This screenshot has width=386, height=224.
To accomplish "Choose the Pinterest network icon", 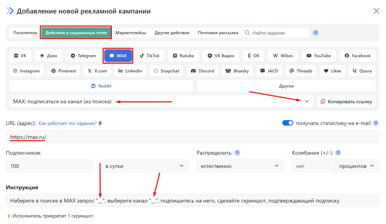I will point(63,71).
